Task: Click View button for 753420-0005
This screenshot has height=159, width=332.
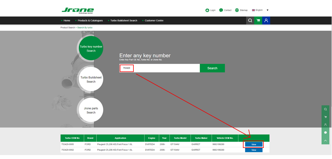Action: pyautogui.click(x=254, y=145)
